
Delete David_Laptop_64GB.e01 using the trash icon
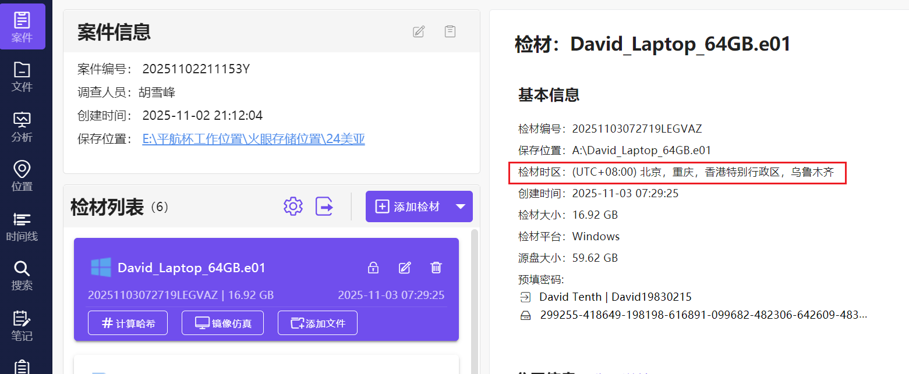(436, 268)
